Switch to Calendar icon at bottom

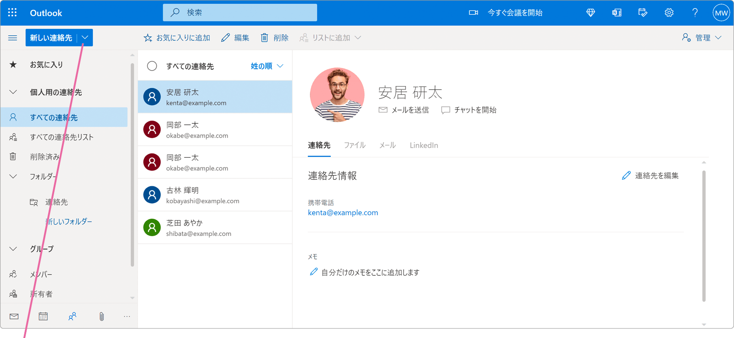pyautogui.click(x=43, y=316)
